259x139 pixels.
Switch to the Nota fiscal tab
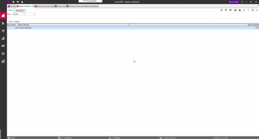60,6
